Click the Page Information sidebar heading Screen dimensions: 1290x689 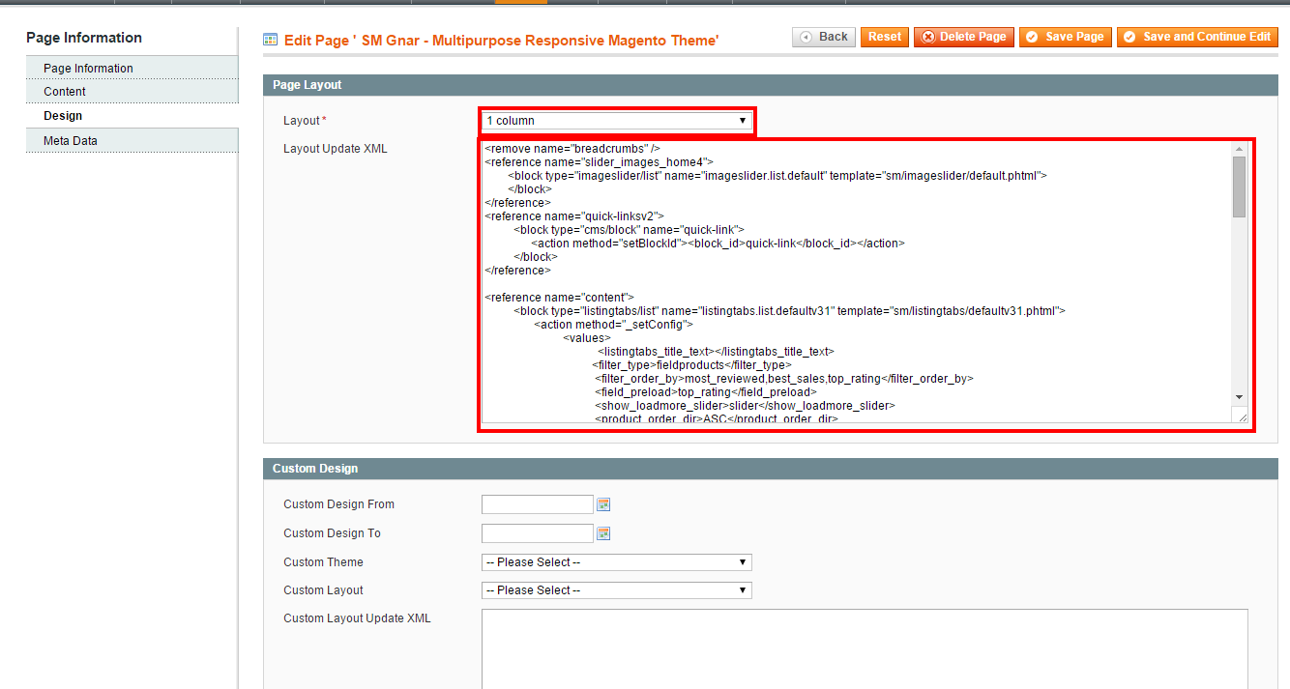tap(84, 38)
